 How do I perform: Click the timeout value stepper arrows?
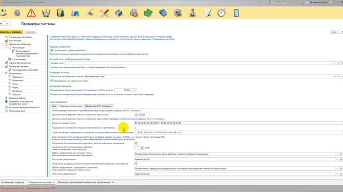click(x=136, y=90)
